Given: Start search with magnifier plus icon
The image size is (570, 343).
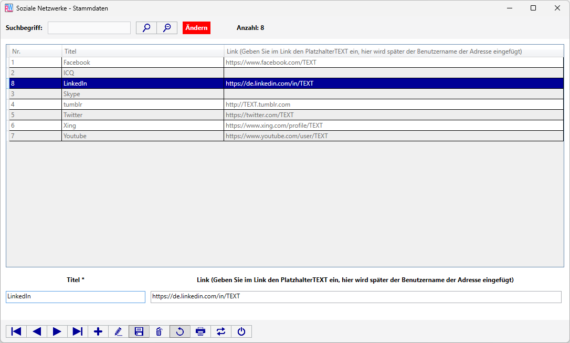Looking at the screenshot, I should click(146, 28).
